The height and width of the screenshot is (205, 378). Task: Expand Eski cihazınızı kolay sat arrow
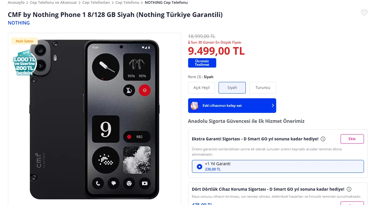[273, 106]
